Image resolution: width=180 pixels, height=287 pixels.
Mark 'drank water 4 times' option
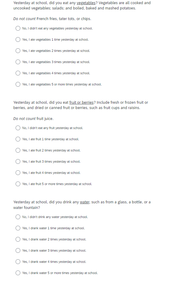click(x=18, y=262)
